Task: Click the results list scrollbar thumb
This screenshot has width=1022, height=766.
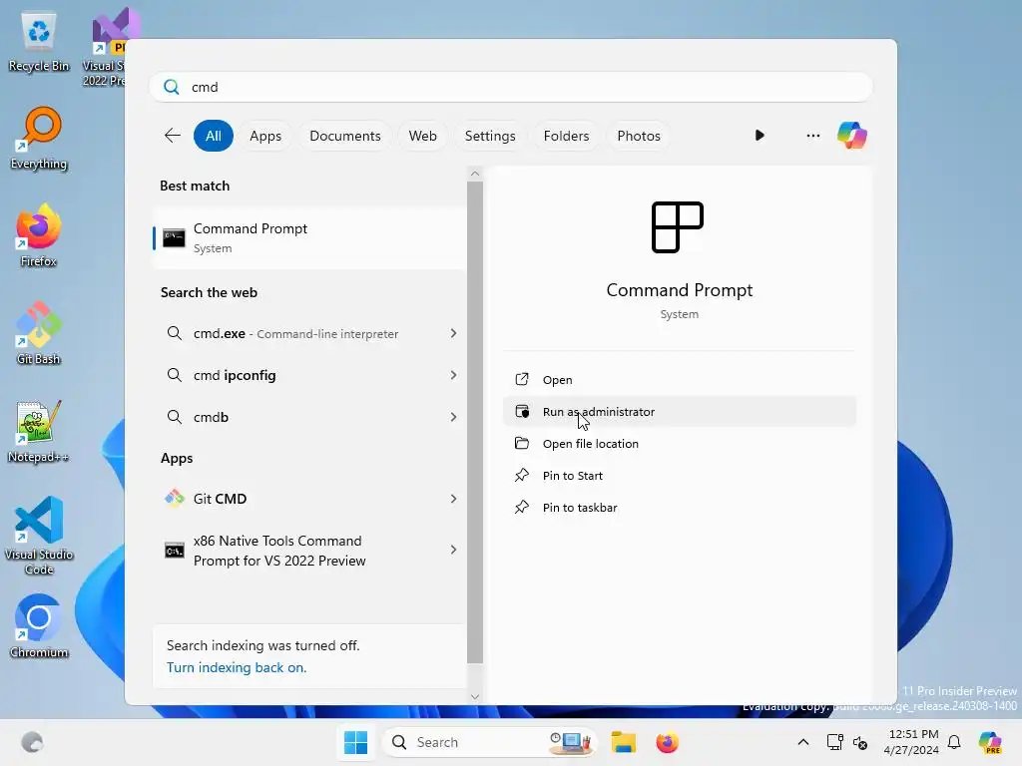Action: tap(475, 422)
